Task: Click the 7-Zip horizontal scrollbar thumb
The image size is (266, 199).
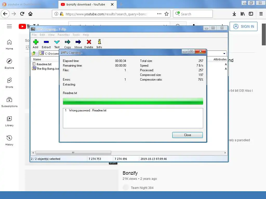Action: tap(73, 153)
